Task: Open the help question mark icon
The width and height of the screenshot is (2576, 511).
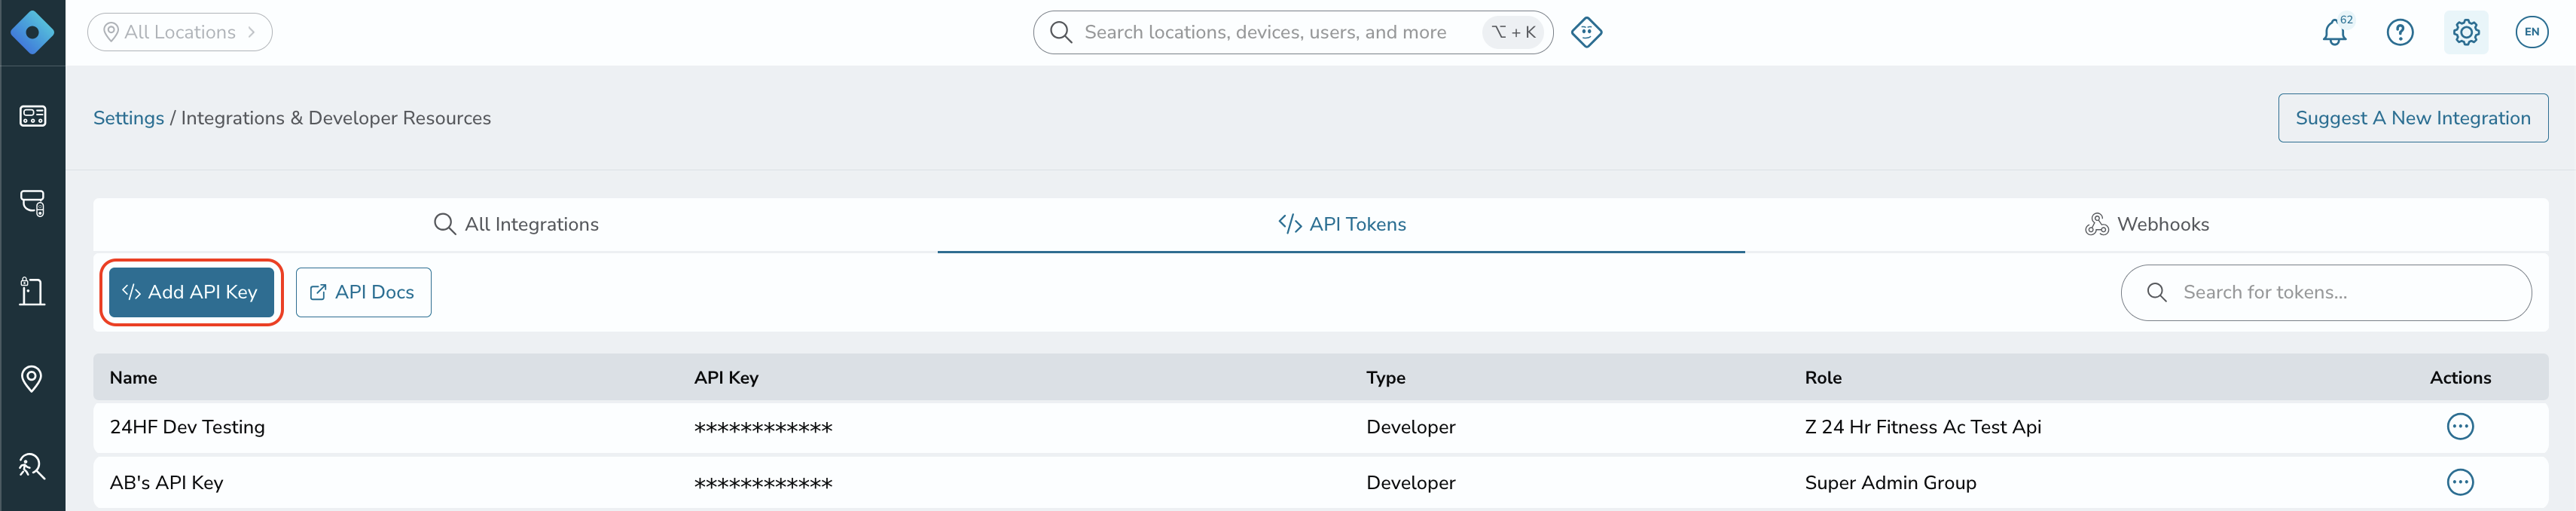Action: pyautogui.click(x=2400, y=32)
